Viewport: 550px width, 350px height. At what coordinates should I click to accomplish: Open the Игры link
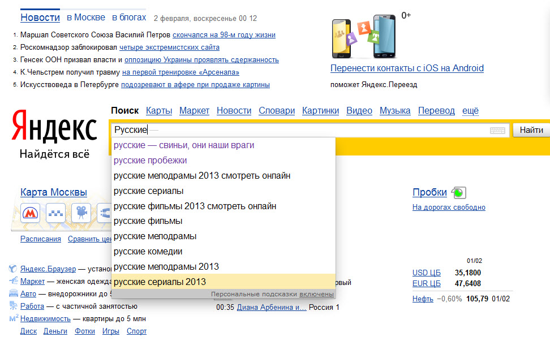[111, 331]
